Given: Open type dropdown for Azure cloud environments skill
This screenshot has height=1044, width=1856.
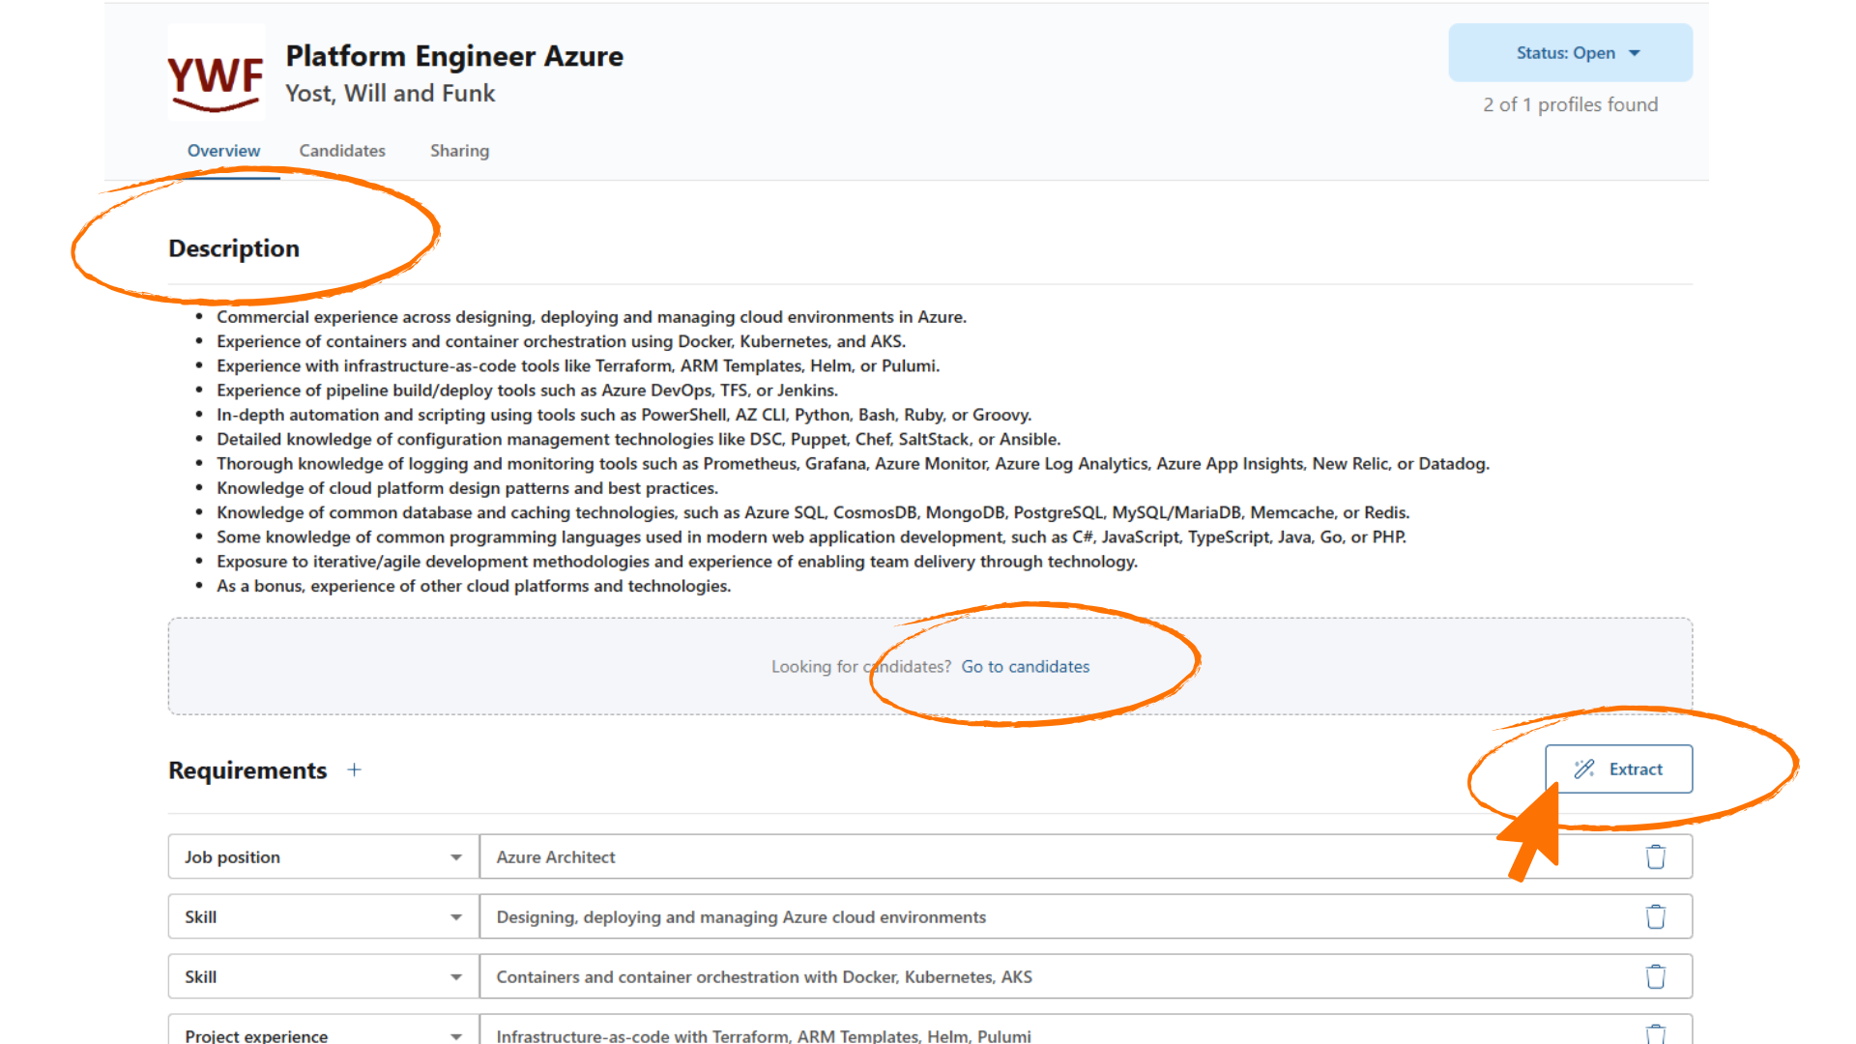Looking at the screenshot, I should tap(324, 917).
